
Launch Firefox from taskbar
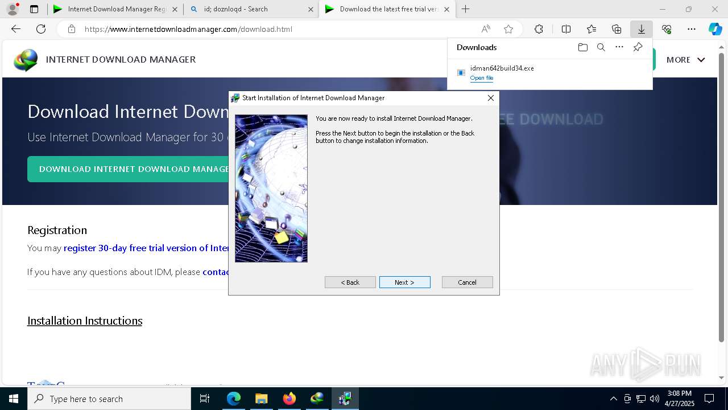[289, 399]
